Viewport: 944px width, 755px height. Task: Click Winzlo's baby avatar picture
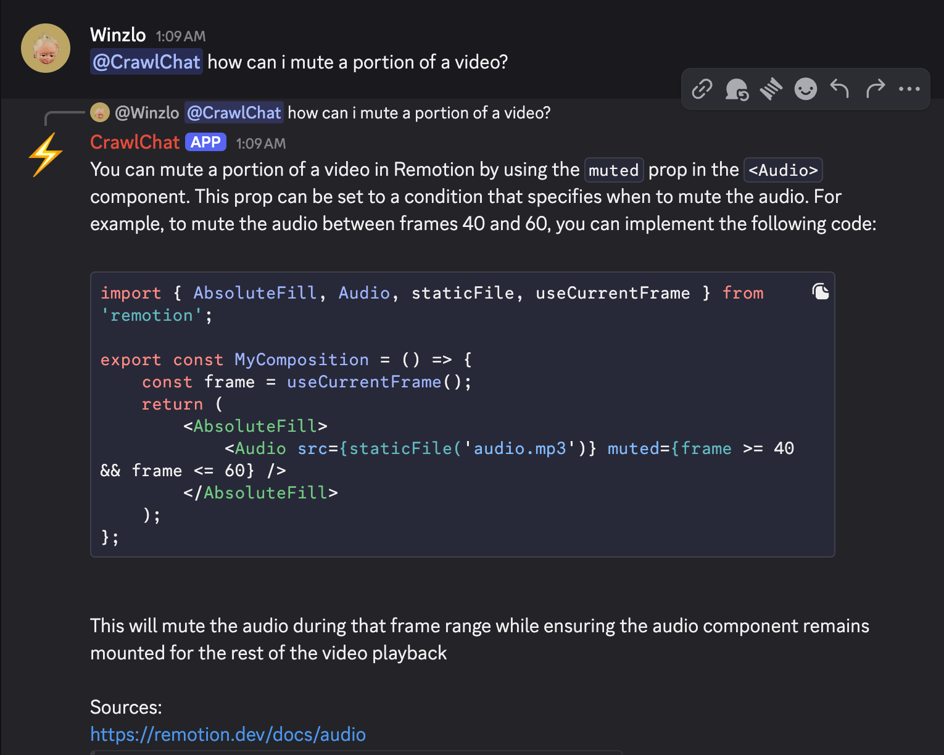click(46, 47)
